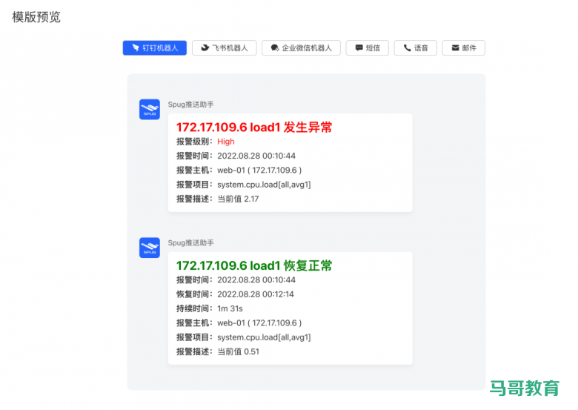Open the 短信 preview tab
The image size is (578, 410).
coord(368,48)
